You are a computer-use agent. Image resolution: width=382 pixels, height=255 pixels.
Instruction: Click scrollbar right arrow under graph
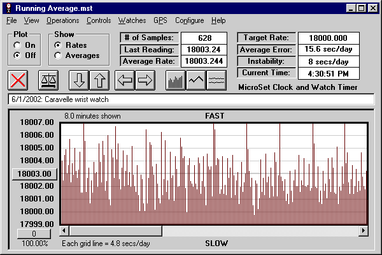(364, 231)
